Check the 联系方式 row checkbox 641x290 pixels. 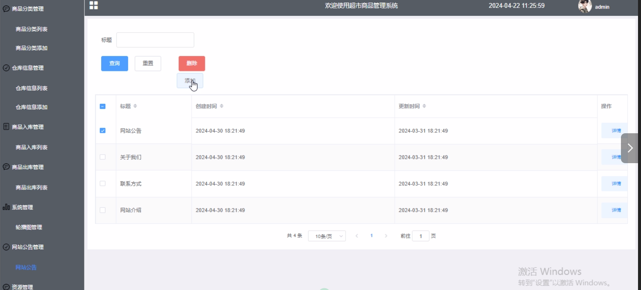pyautogui.click(x=102, y=184)
